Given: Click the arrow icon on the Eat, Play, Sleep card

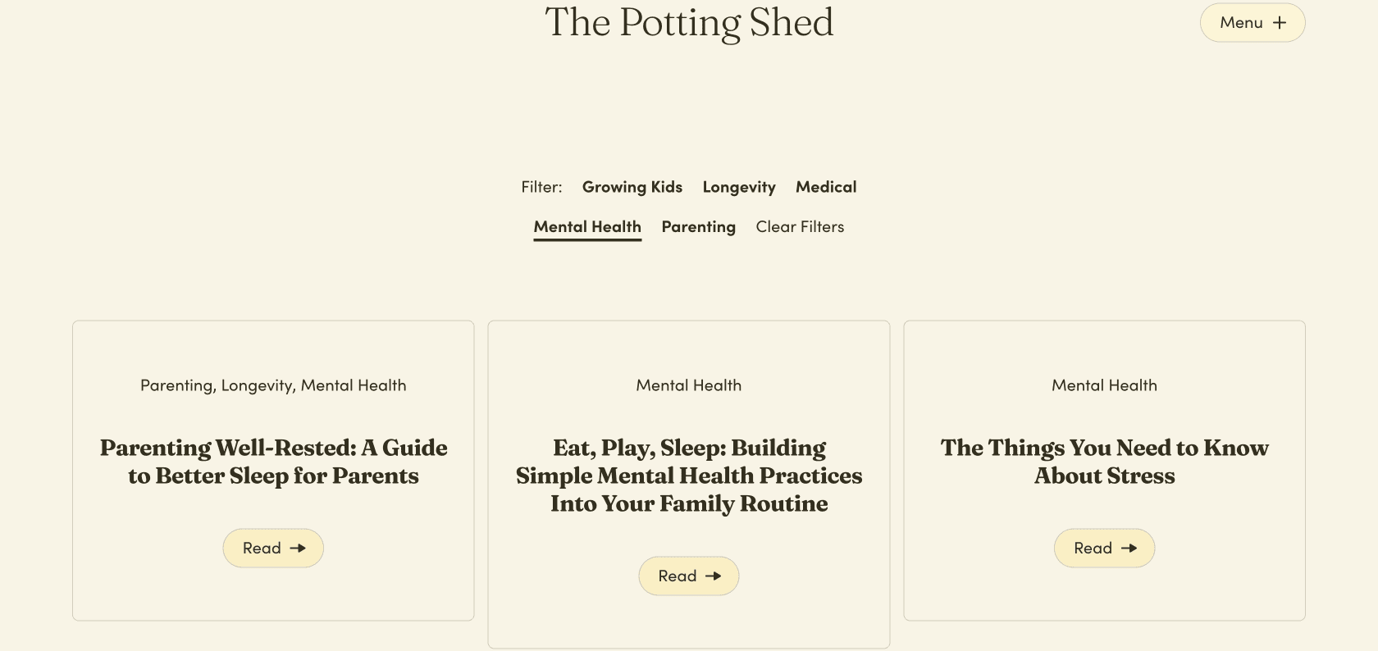Looking at the screenshot, I should click(x=714, y=576).
